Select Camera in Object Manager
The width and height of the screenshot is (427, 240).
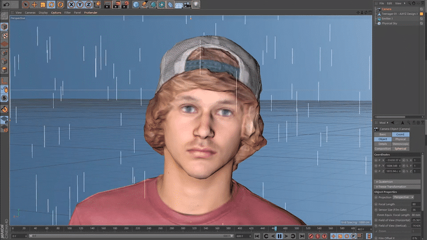click(x=387, y=9)
